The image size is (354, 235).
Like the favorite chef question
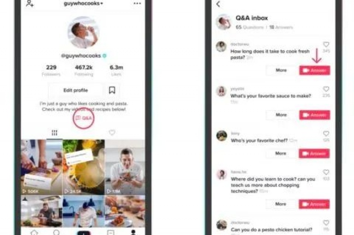pos(326,134)
